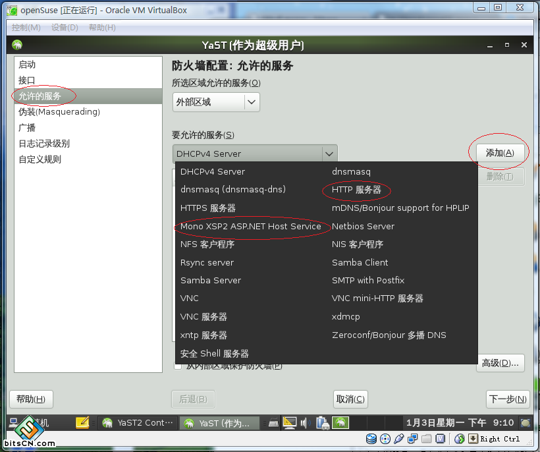This screenshot has width=540, height=452.
Task: Choose Samba Client from the list
Action: 360,262
